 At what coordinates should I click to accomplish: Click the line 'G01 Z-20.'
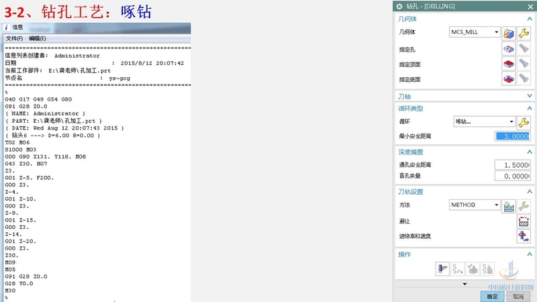[x=21, y=242]
